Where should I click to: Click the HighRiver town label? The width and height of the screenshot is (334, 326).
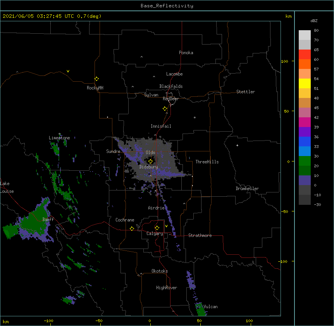tap(167, 288)
